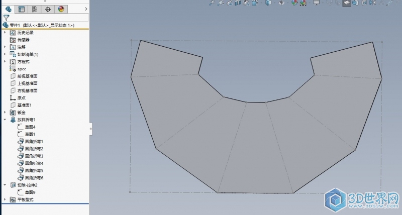The height and width of the screenshot is (215, 402).
Task: Open the Display Style cube icon
Action: pos(268,3)
